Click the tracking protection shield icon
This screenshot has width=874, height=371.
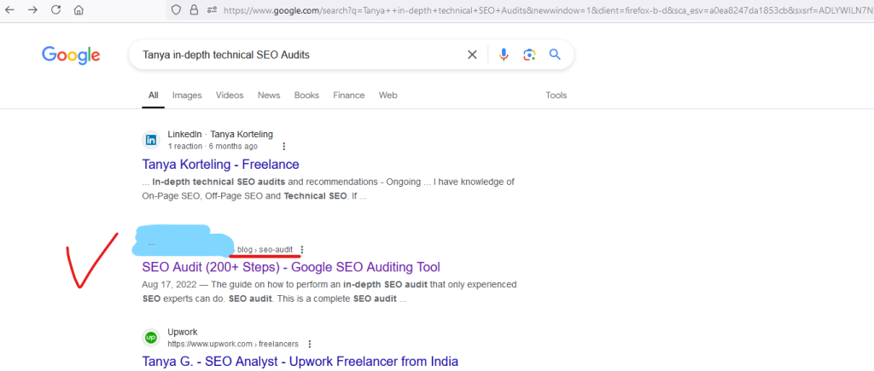pos(176,9)
